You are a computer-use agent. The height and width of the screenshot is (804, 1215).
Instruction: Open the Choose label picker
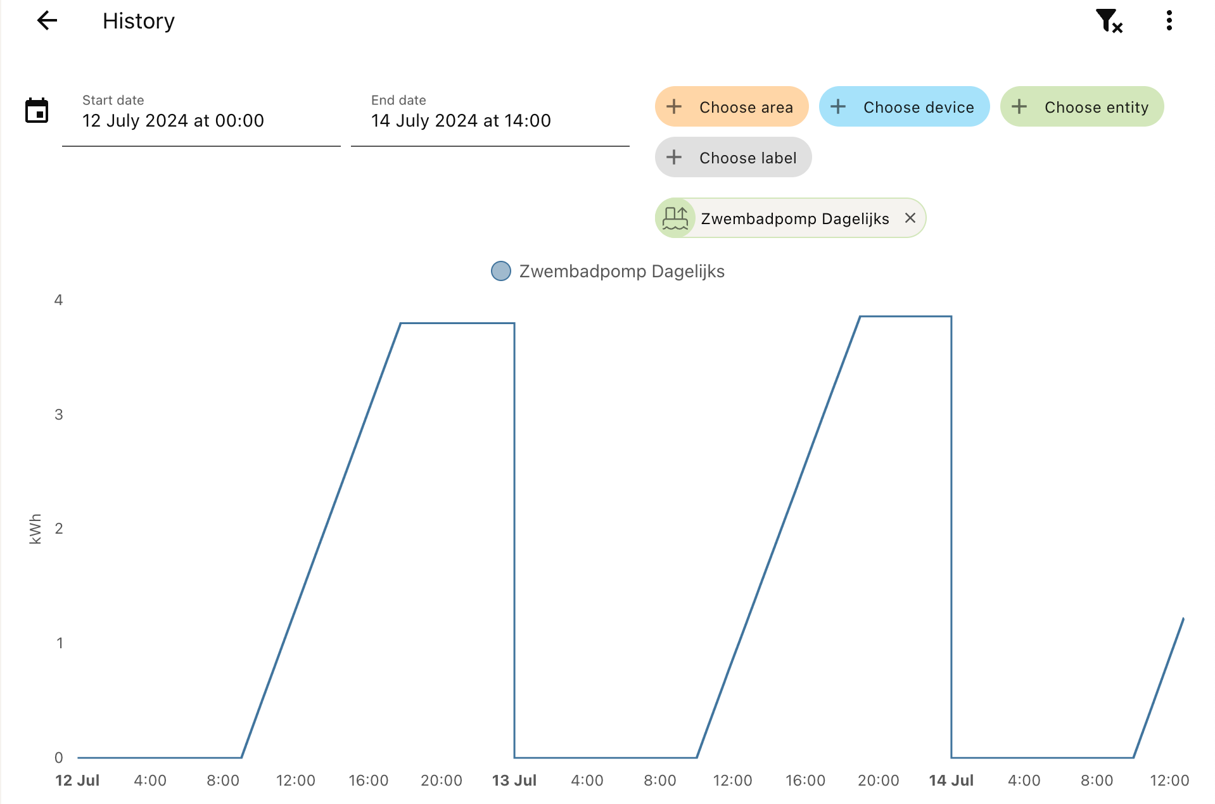[x=734, y=157]
